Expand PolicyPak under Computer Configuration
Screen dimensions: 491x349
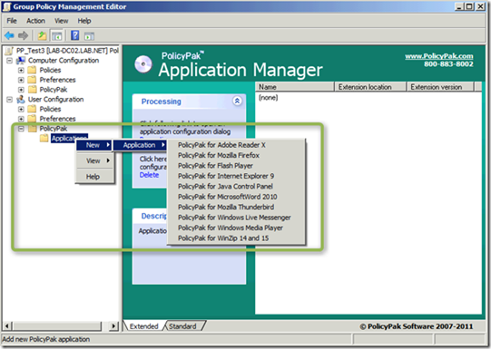[21, 90]
